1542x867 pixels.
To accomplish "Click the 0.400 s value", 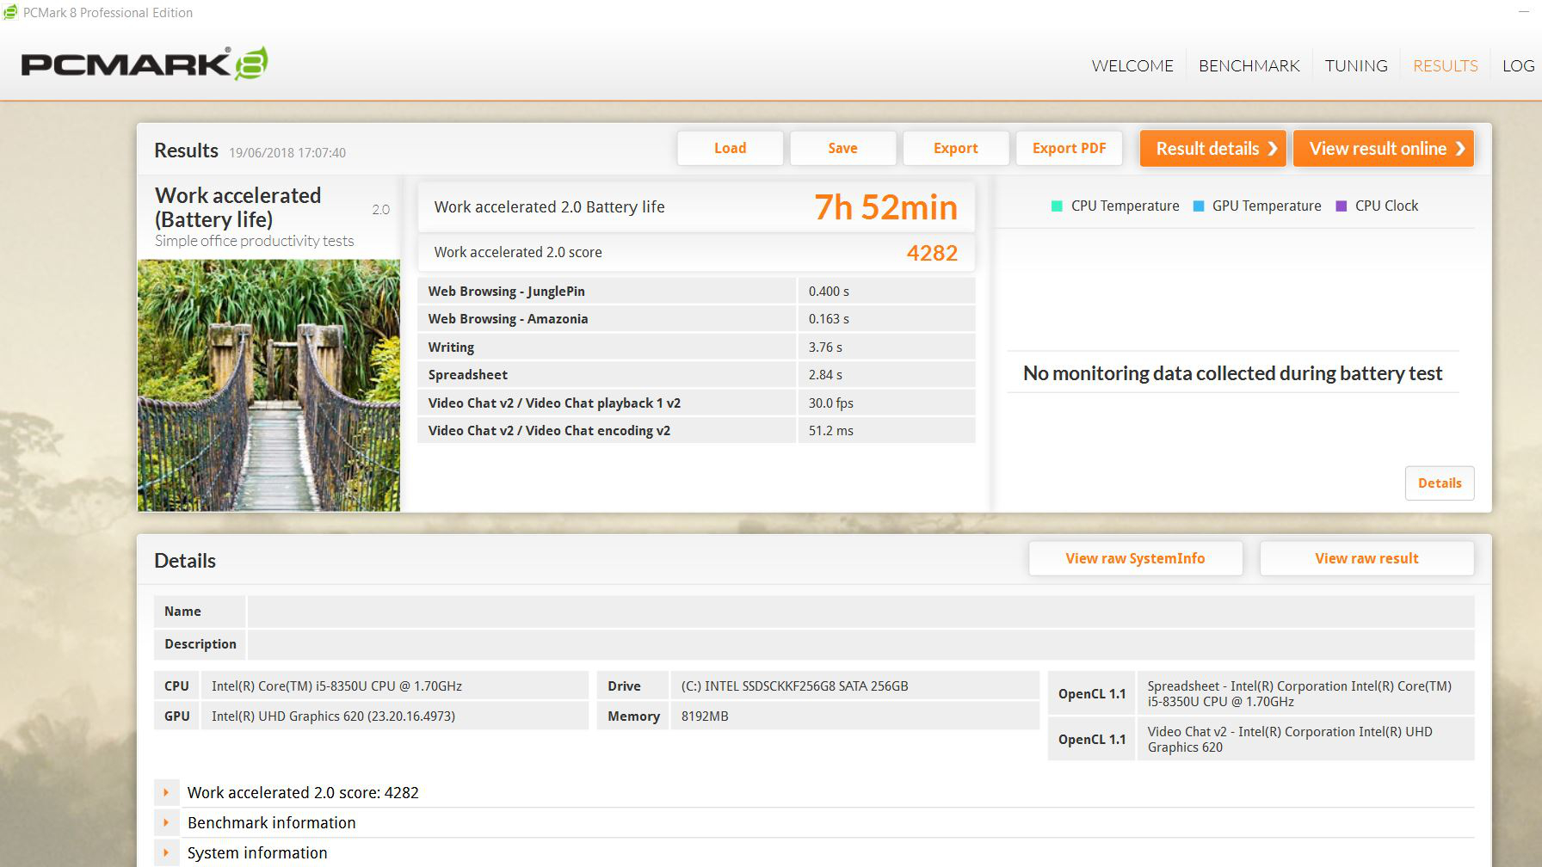I will 829,292.
